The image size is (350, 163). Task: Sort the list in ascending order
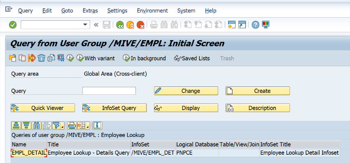click(x=16, y=125)
